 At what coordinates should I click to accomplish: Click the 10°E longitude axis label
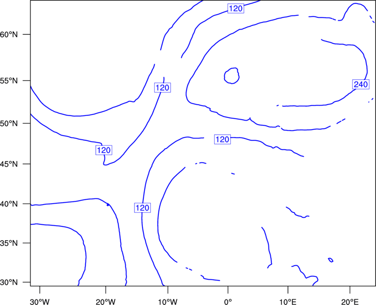pyautogui.click(x=288, y=302)
